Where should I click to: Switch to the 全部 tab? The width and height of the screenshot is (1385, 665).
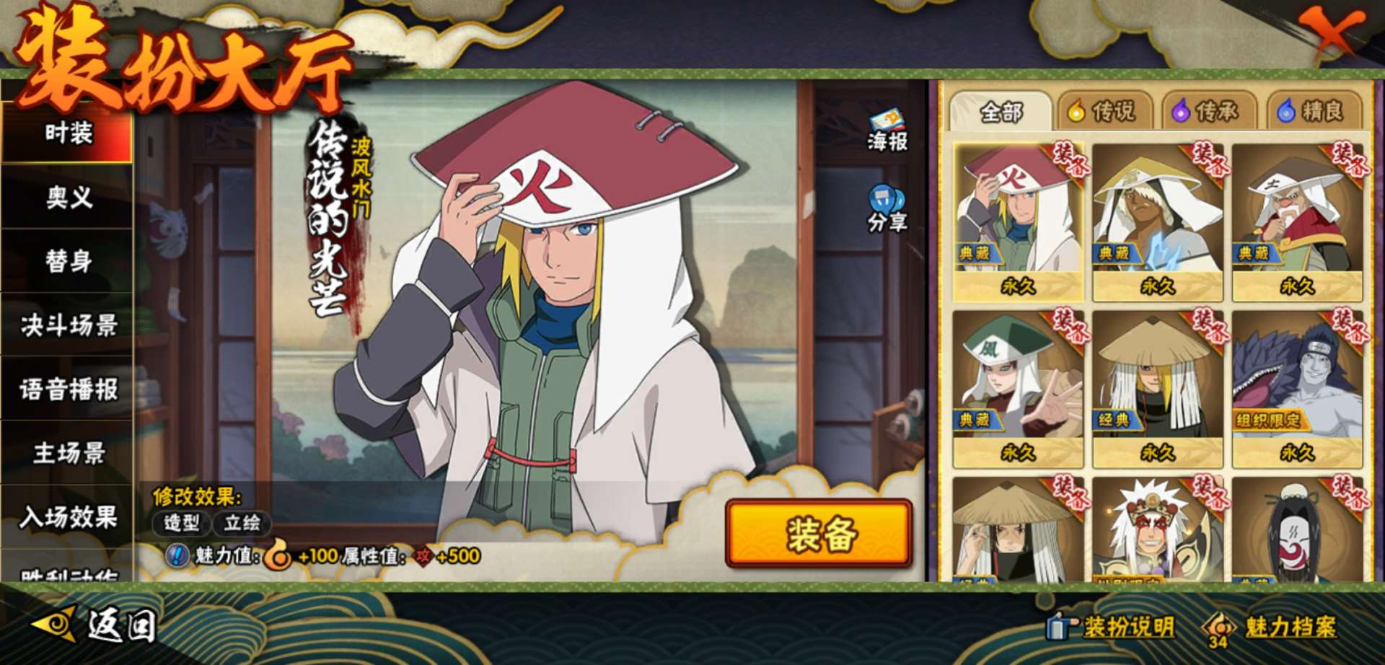(x=1001, y=112)
